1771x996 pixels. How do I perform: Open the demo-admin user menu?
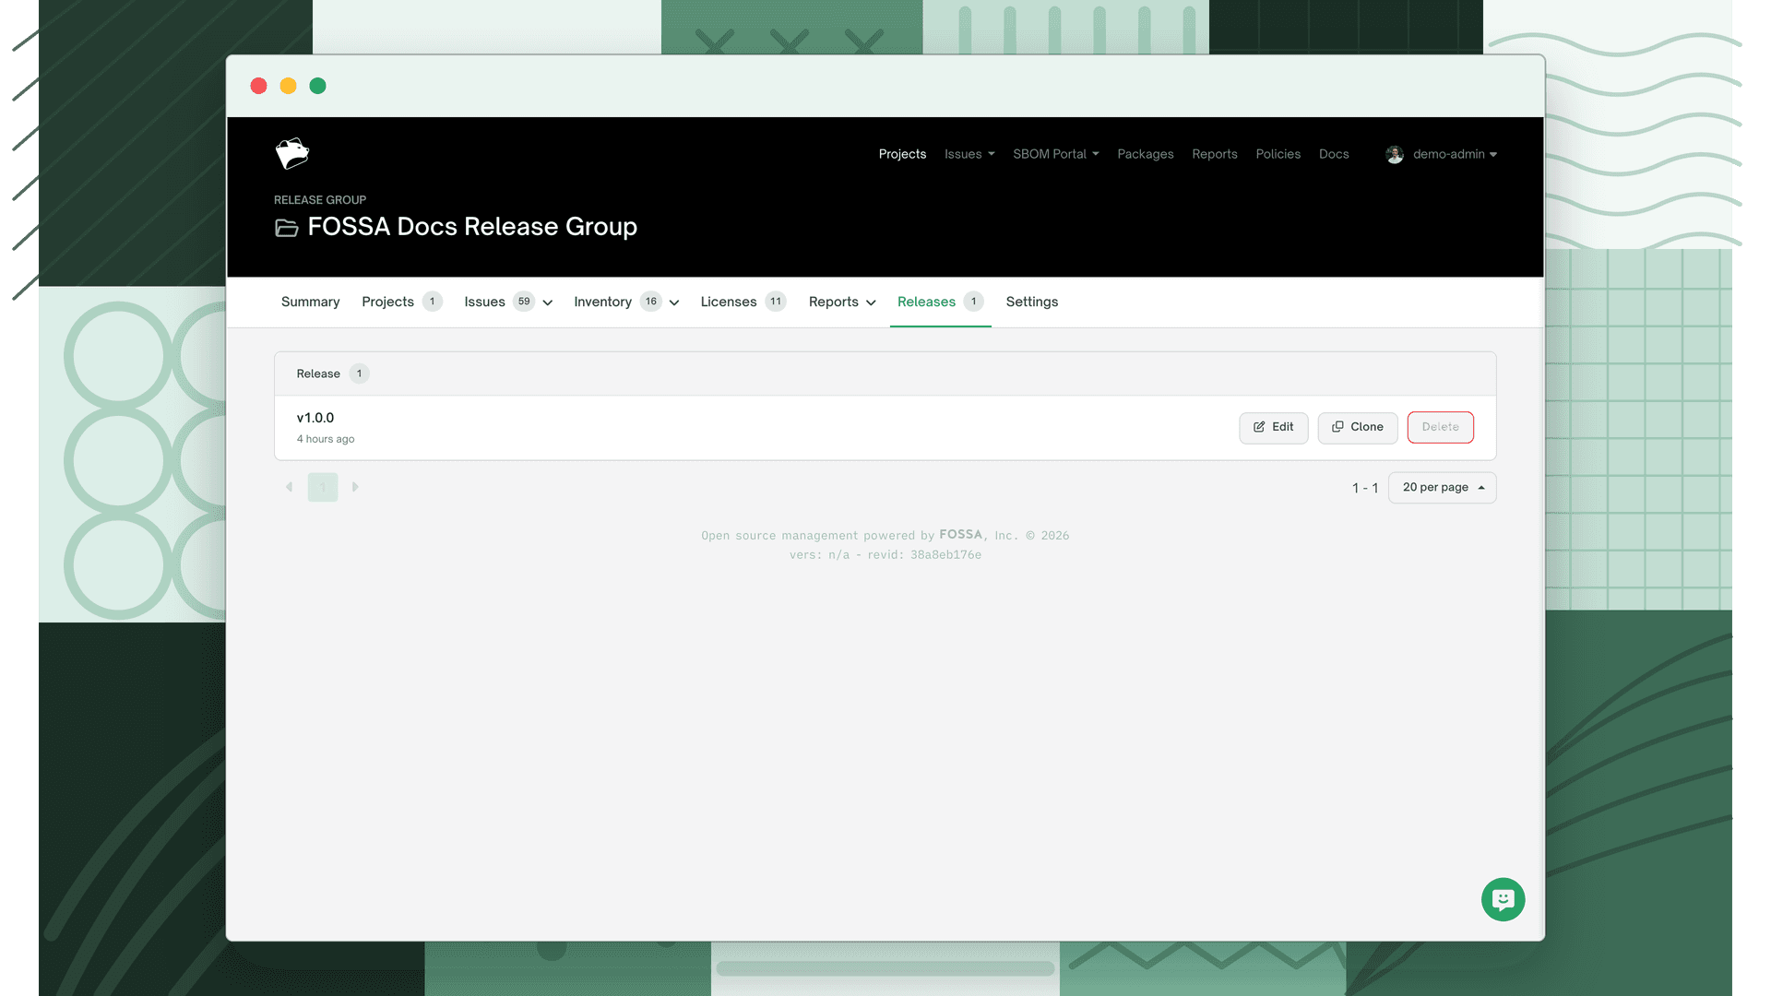[x=1442, y=154]
